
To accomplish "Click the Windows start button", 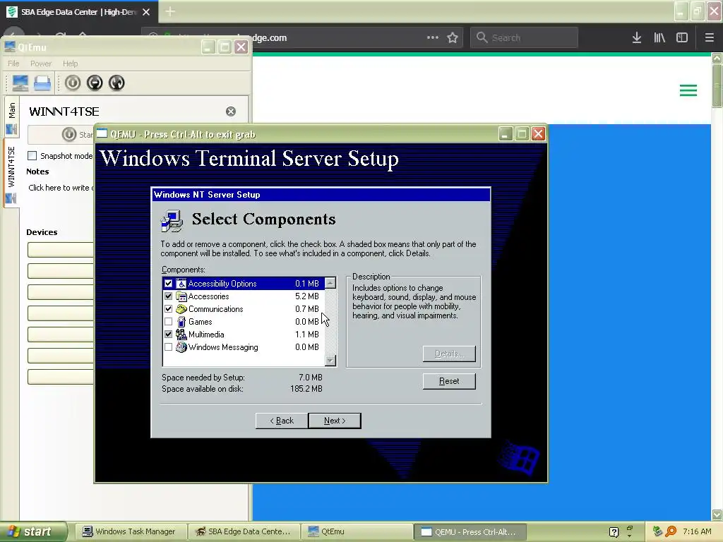I will click(32, 532).
